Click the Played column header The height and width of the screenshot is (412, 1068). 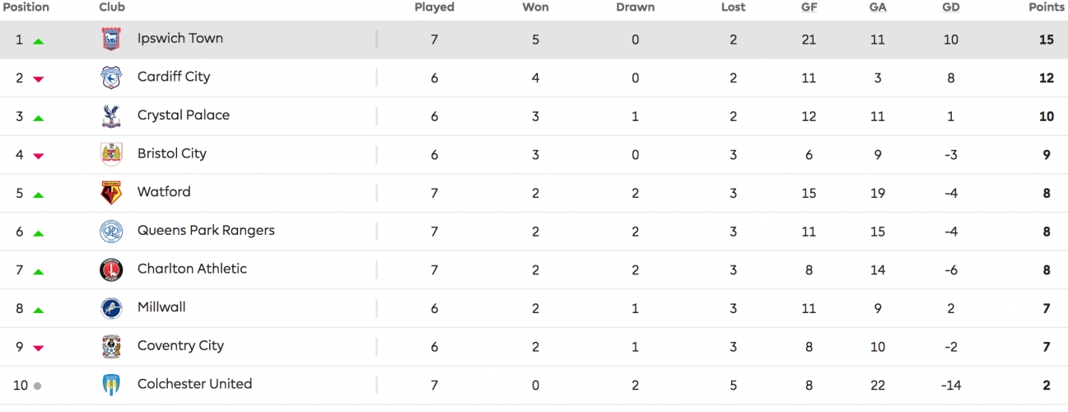tap(434, 7)
